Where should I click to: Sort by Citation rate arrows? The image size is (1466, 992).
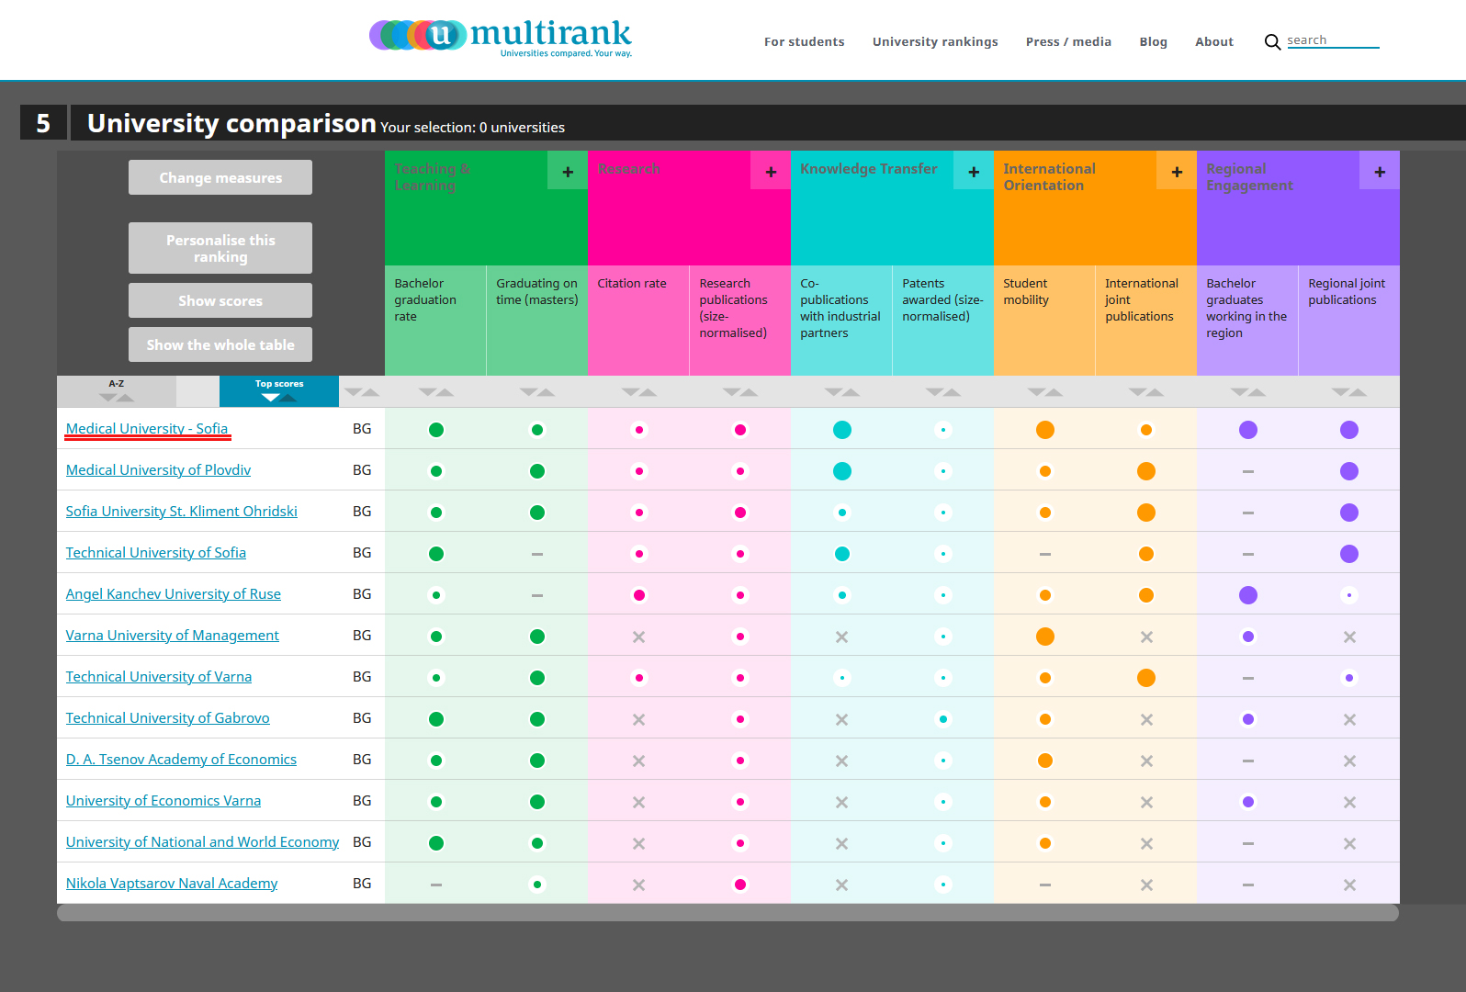(x=639, y=392)
